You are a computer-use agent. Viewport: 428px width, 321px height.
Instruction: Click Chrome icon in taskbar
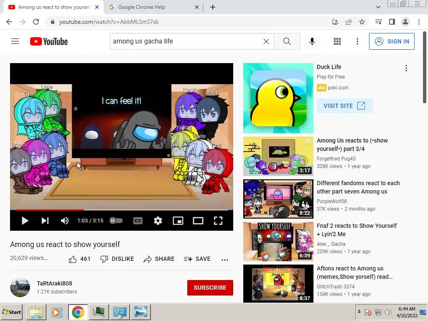point(78,312)
